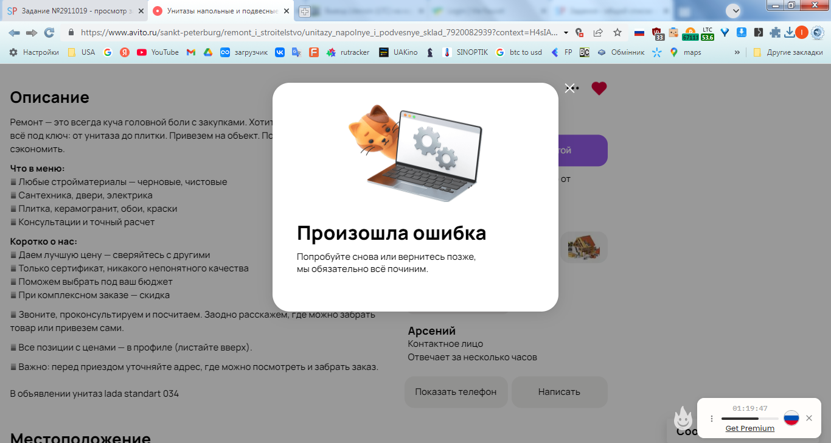Viewport: 831px width, 443px height.
Task: Open the Google Drive bookmark icon
Action: [x=207, y=52]
